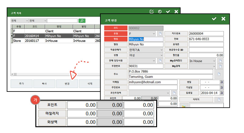The width and height of the screenshot is (244, 133).
Task: Click 전화 field with 671-646-0933
Action: click(x=206, y=39)
